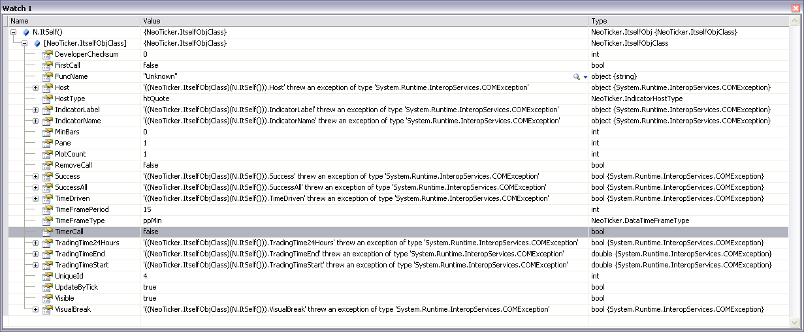The height and width of the screenshot is (332, 804).
Task: Click the property icon next to UpdateByTick
Action: click(47, 287)
